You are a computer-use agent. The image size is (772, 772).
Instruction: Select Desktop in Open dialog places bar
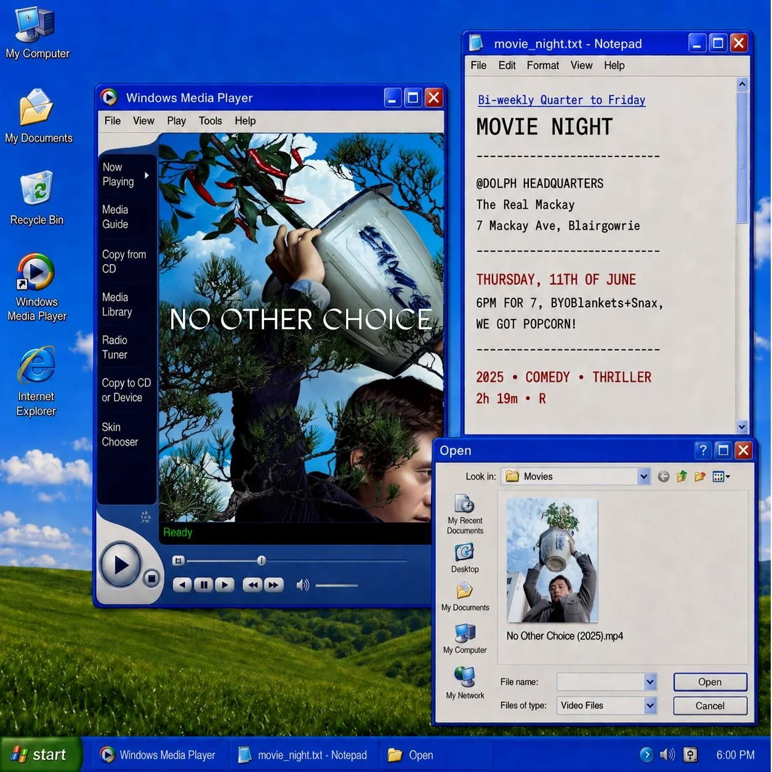tap(465, 558)
